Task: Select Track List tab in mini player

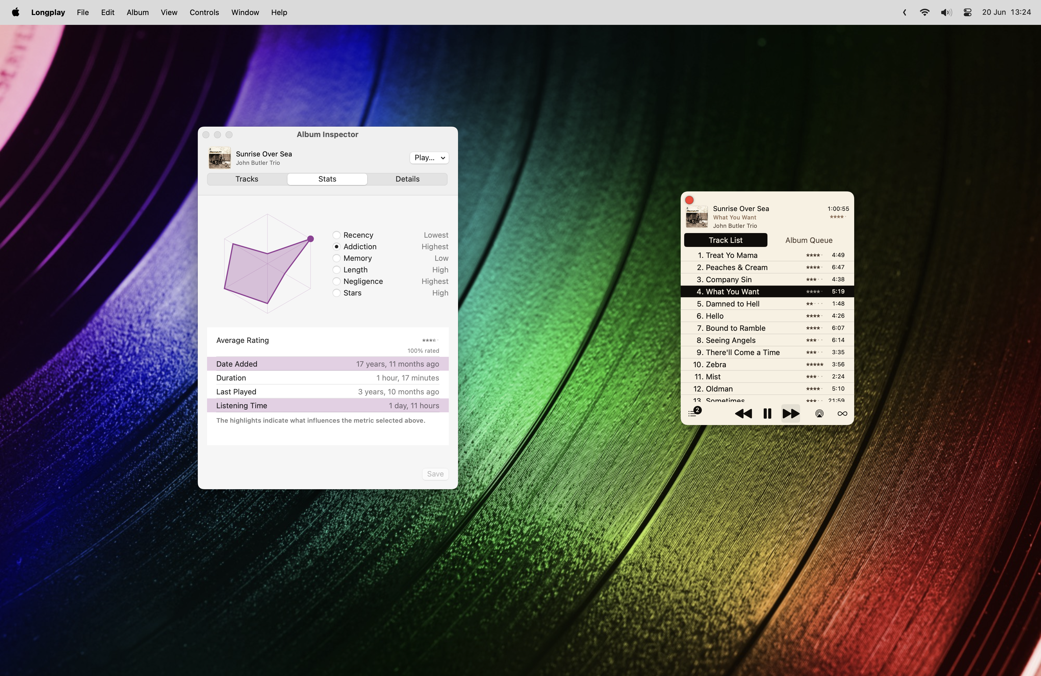Action: [725, 240]
